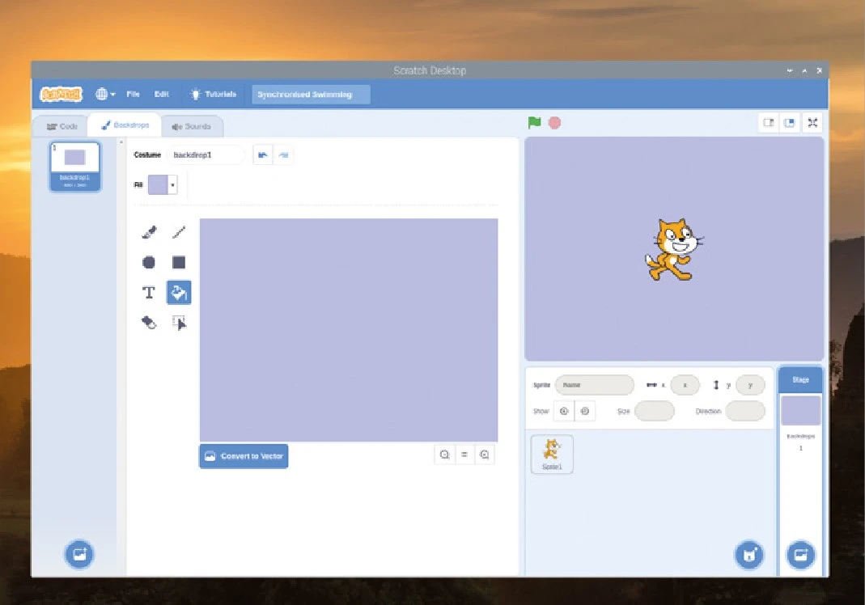
Task: Select the Brush tool
Action: coord(149,232)
